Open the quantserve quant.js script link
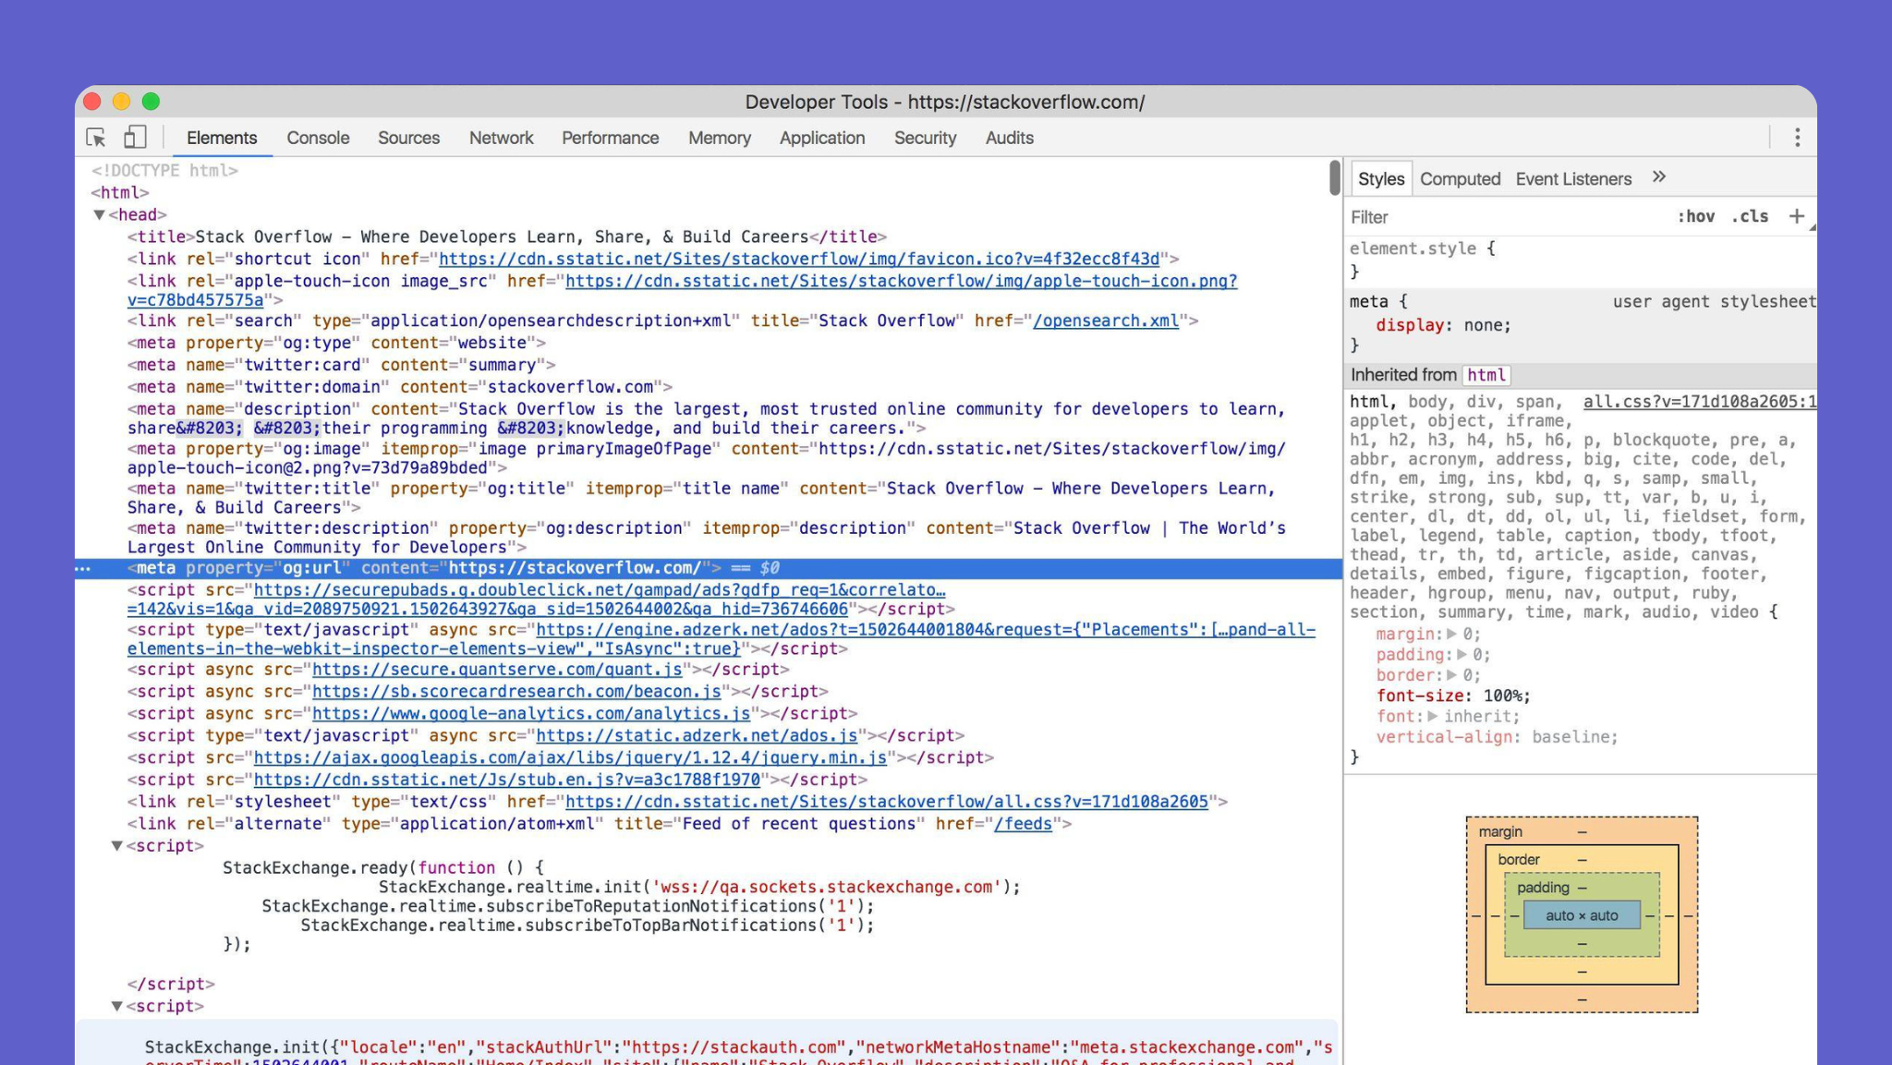The height and width of the screenshot is (1065, 1892). coord(497,670)
